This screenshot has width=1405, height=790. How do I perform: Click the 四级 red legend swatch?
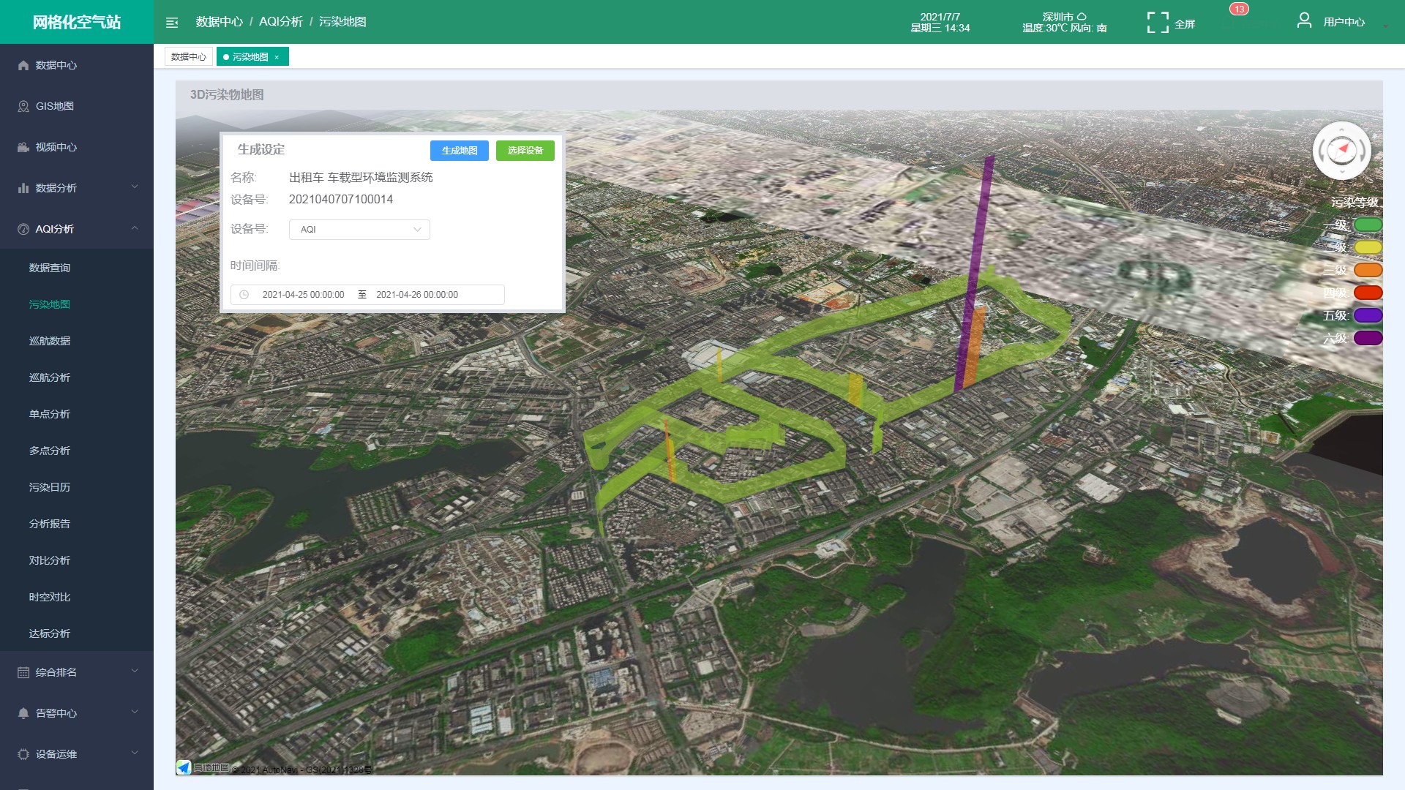tap(1368, 293)
